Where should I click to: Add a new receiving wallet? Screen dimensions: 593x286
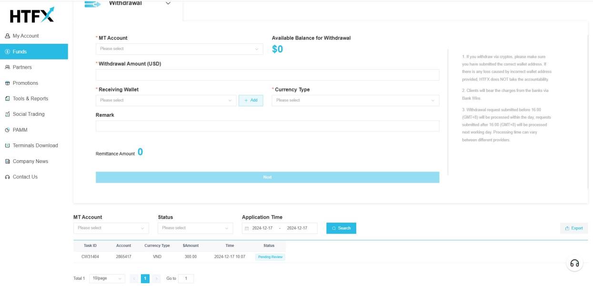click(x=251, y=100)
